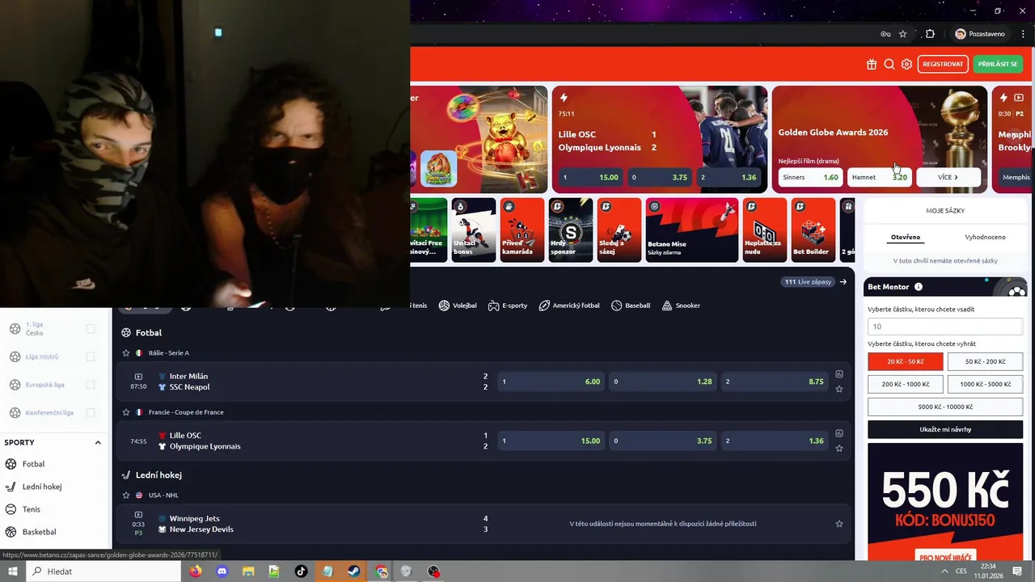Image resolution: width=1035 pixels, height=582 pixels.
Task: Select the 200 Kč - 1000 Kč win range
Action: click(906, 384)
